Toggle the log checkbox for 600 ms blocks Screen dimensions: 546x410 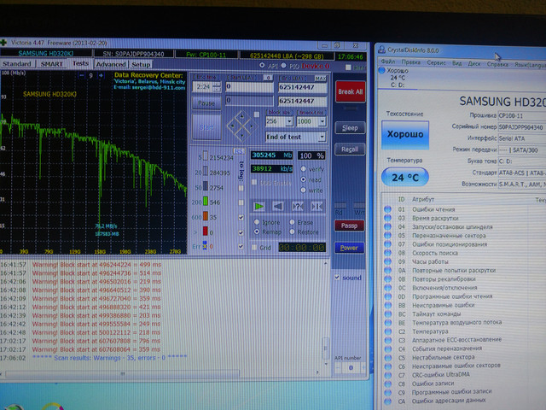click(241, 217)
